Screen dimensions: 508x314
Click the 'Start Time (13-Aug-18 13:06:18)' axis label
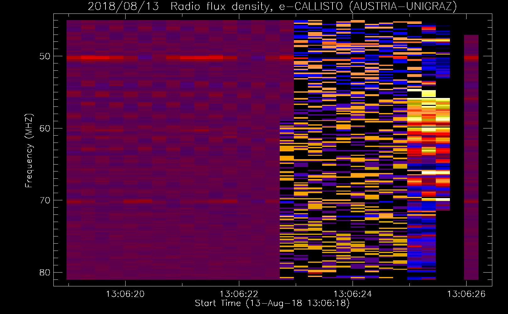(272, 303)
